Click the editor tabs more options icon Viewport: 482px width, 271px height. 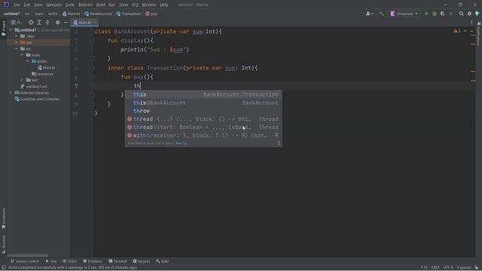click(471, 23)
